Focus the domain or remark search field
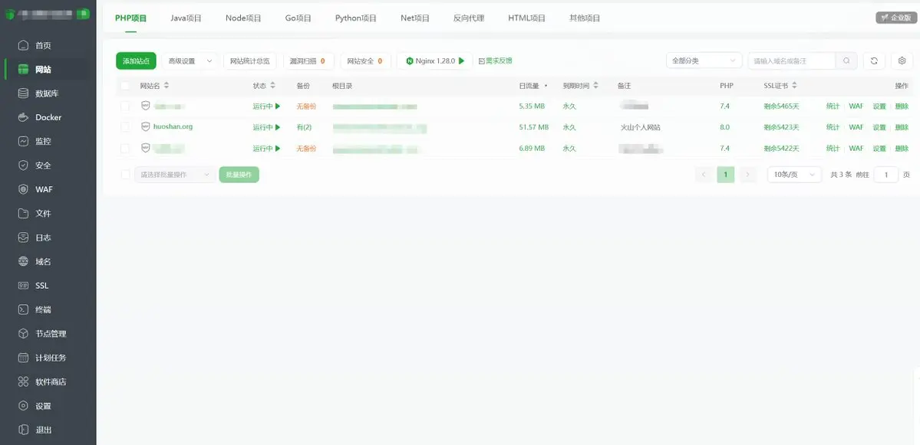The width and height of the screenshot is (920, 445). click(x=792, y=61)
